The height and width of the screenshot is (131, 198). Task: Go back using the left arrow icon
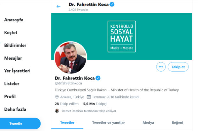tap(58, 6)
